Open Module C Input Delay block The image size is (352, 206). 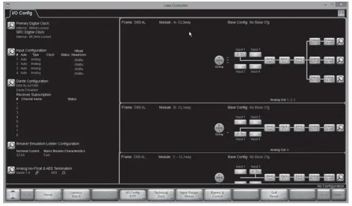pos(299,177)
